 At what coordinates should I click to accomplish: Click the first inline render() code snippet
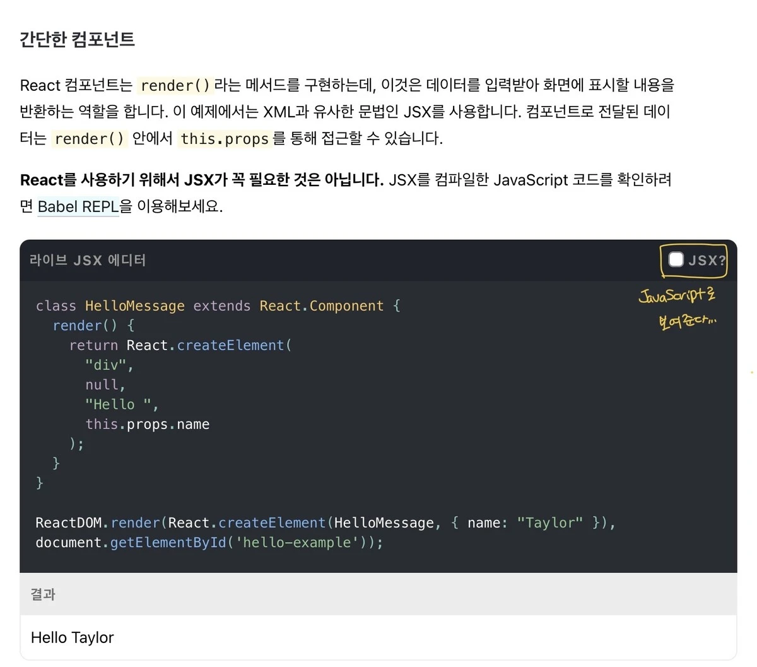(175, 85)
